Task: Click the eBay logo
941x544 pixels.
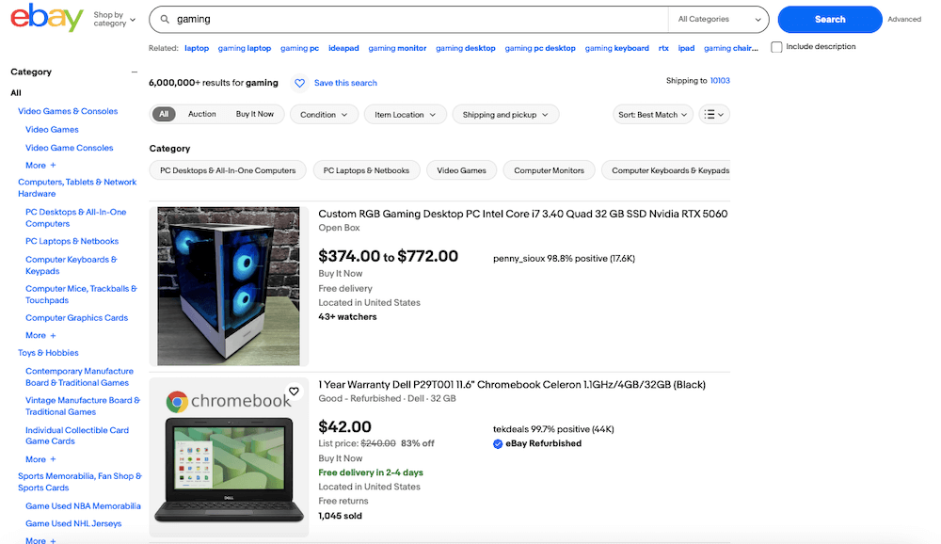Action: click(x=47, y=18)
